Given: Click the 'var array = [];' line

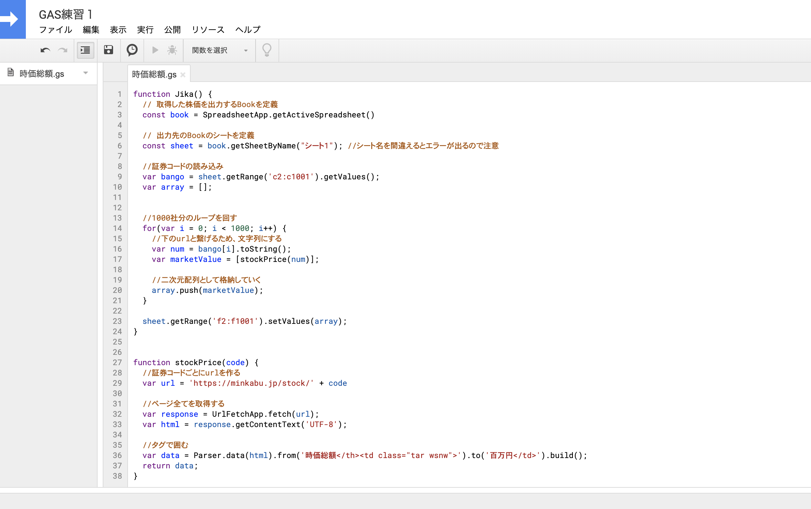Looking at the screenshot, I should [x=177, y=187].
